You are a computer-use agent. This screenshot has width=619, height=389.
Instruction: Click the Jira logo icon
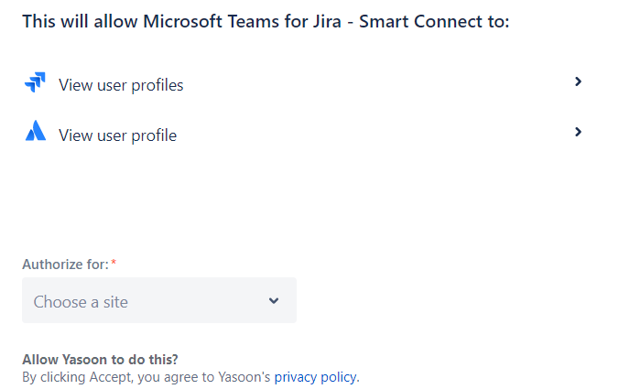coord(35,84)
